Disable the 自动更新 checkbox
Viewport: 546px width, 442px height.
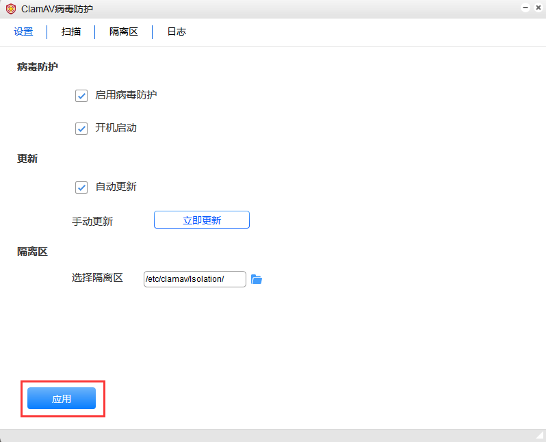[81, 187]
